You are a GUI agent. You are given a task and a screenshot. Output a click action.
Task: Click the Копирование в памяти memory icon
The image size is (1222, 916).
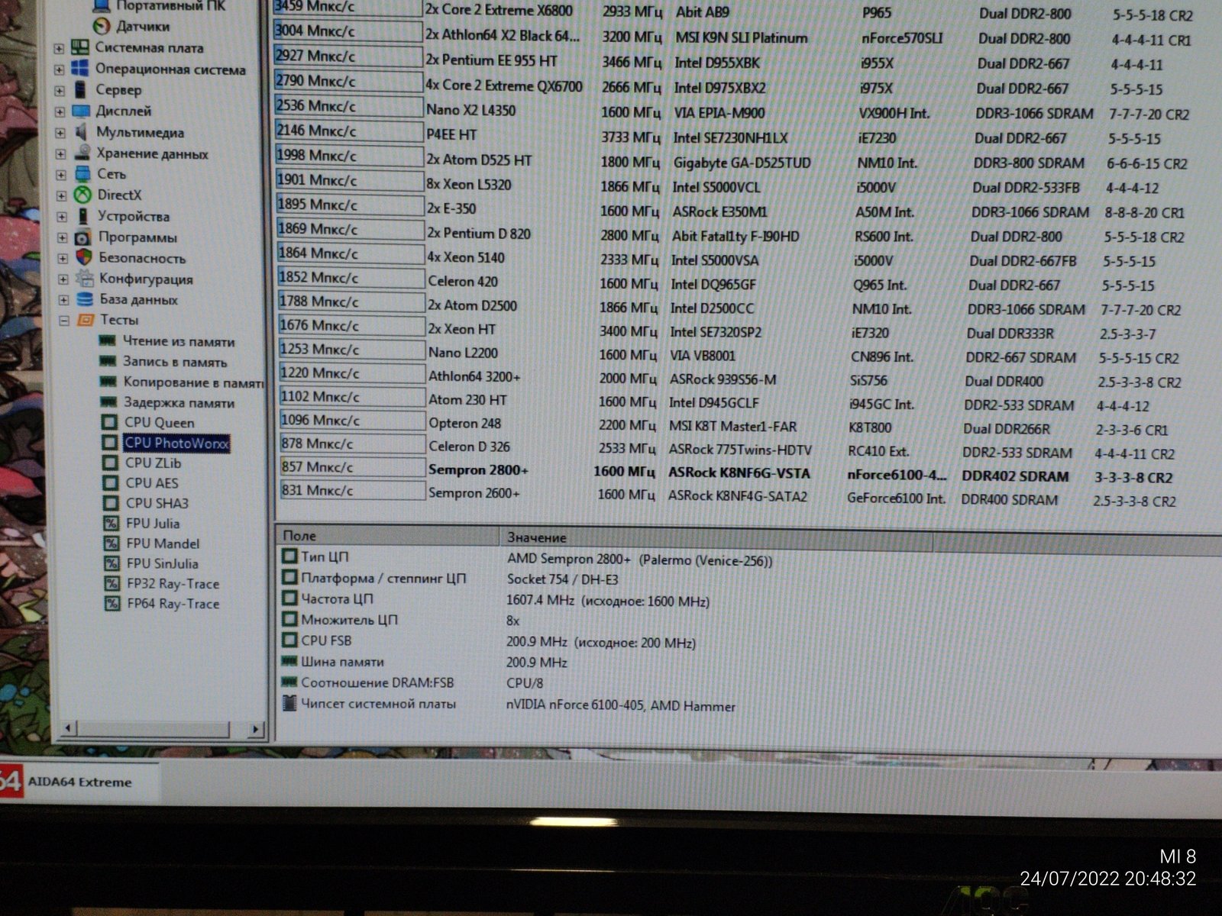(108, 382)
